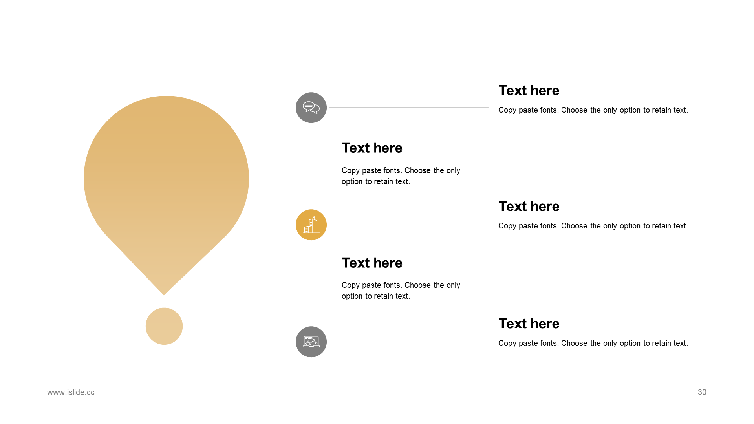Screen dimensions: 754x424
Task: Select the horizontal connector line beside the buildings icon
Action: coord(408,225)
